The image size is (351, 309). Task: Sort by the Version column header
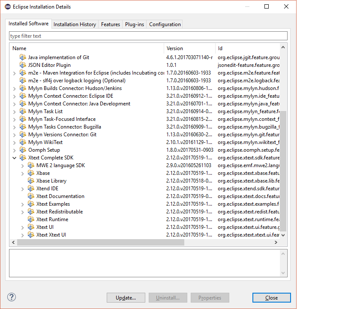click(189, 48)
